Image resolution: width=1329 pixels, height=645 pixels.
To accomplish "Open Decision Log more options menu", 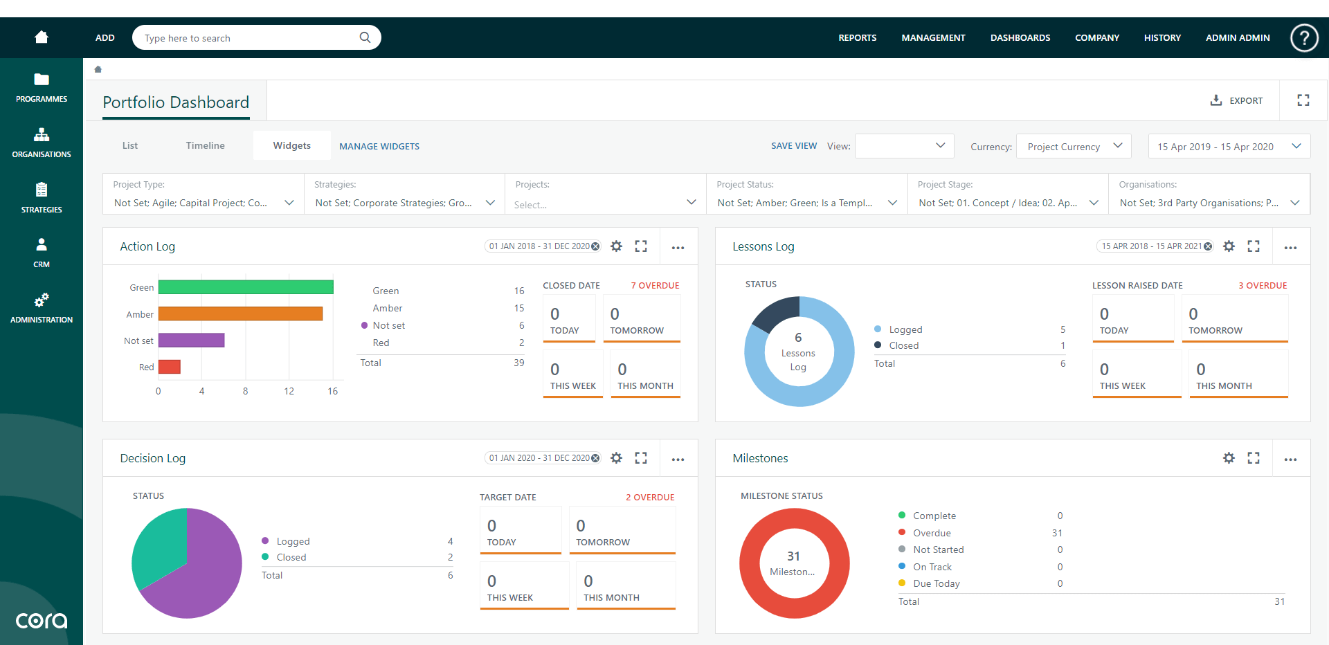I will (678, 459).
